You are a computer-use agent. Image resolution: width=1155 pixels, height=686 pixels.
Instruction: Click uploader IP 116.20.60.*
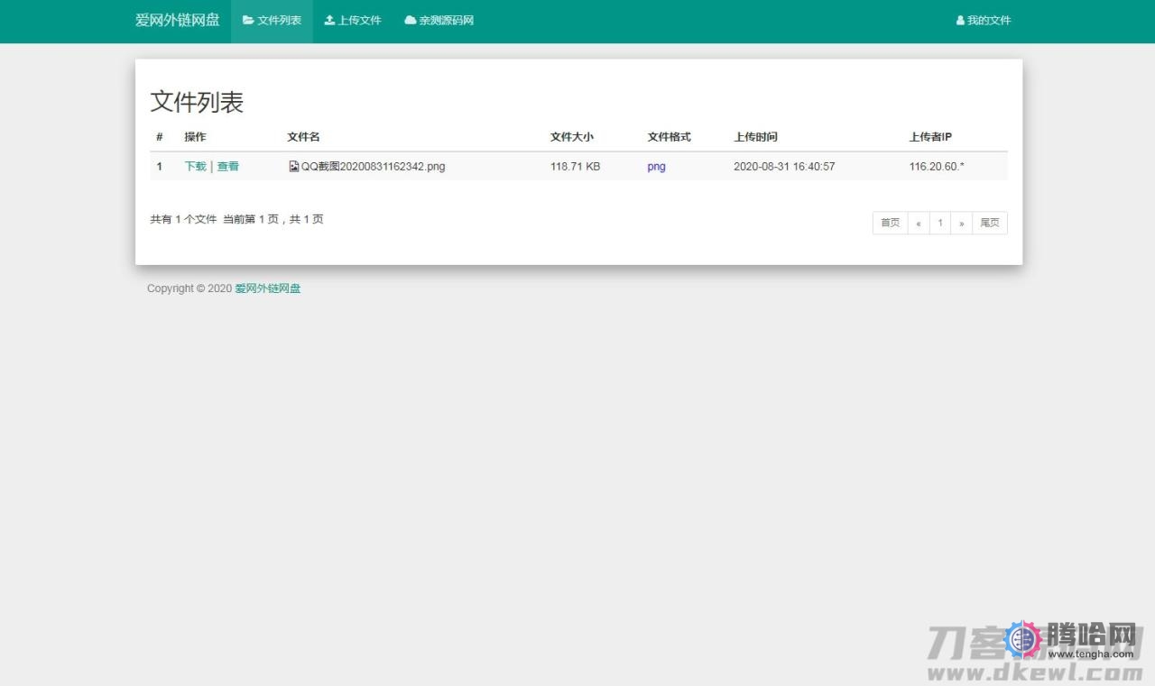point(937,167)
